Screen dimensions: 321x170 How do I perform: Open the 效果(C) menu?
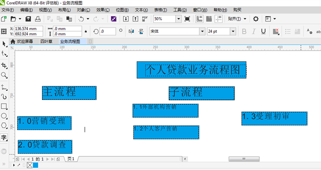tap(103, 10)
